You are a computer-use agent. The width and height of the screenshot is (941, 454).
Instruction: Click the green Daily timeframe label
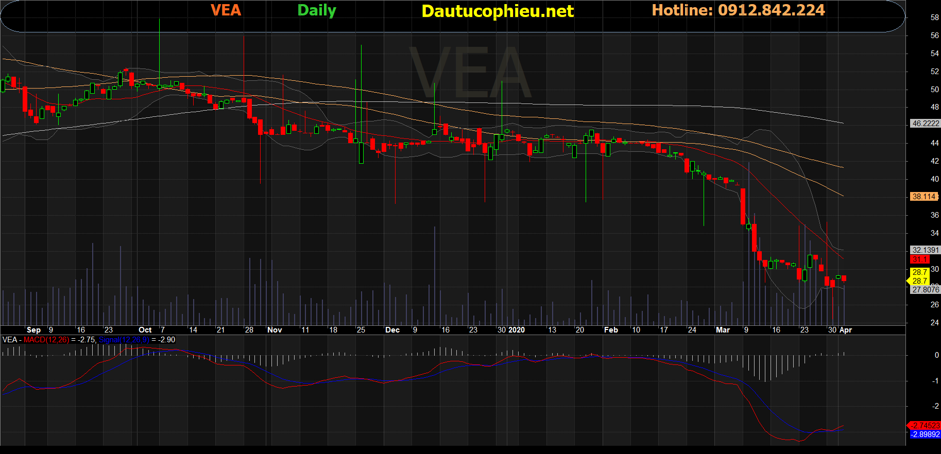(x=317, y=10)
